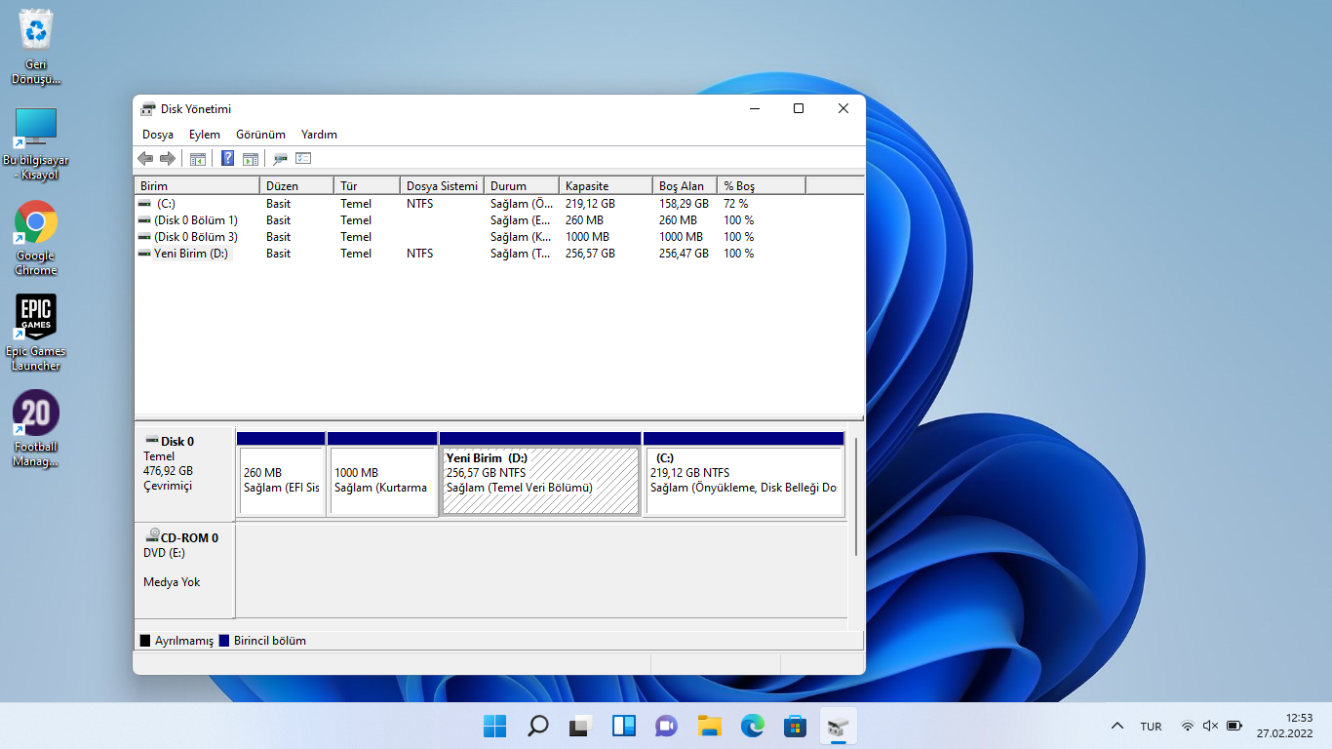Open the Yardım menu
Viewport: 1332px width, 749px height.
(x=319, y=135)
